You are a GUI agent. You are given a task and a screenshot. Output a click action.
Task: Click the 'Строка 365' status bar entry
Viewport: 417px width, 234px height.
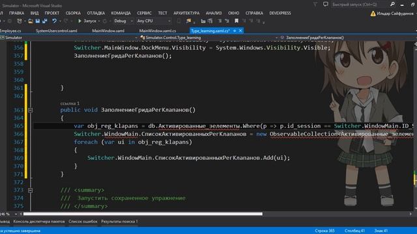[324, 231]
